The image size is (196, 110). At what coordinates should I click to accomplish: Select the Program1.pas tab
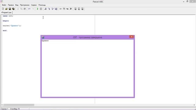click(6, 13)
